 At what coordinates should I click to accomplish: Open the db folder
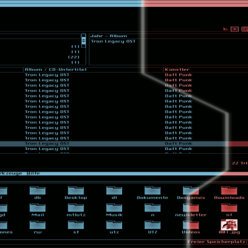coord(37,193)
